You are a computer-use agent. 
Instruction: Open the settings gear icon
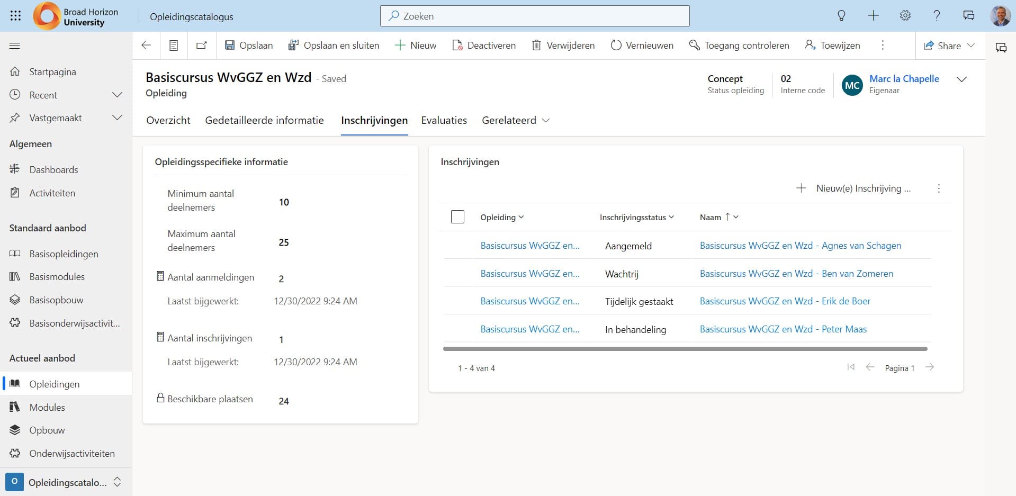[x=905, y=16]
